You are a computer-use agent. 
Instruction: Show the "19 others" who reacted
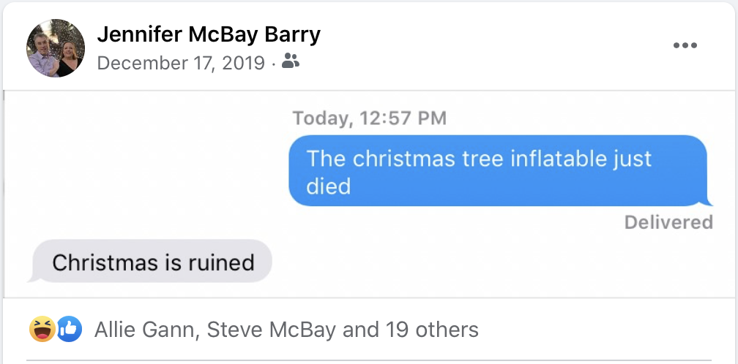pos(432,330)
